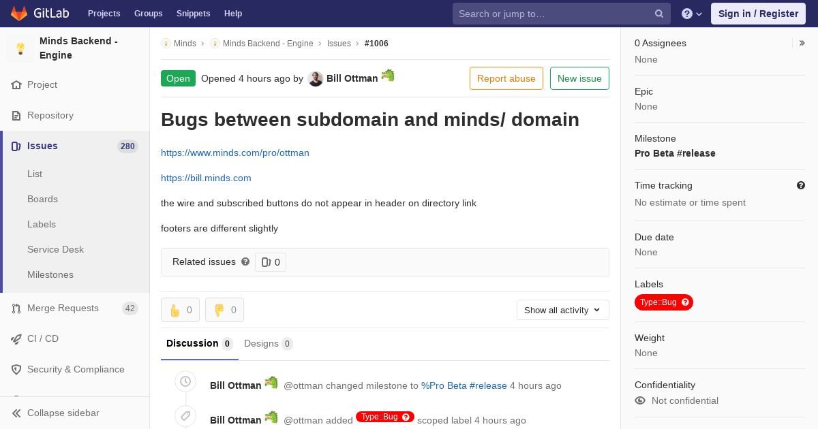Click the New issue button

[x=579, y=78]
